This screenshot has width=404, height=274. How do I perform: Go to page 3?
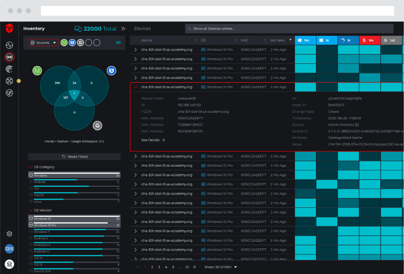[x=159, y=267]
